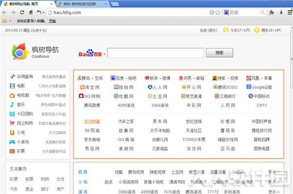Open the browser main menu icon
Image resolution: width=293 pixels, height=194 pixels.
tap(290, 12)
